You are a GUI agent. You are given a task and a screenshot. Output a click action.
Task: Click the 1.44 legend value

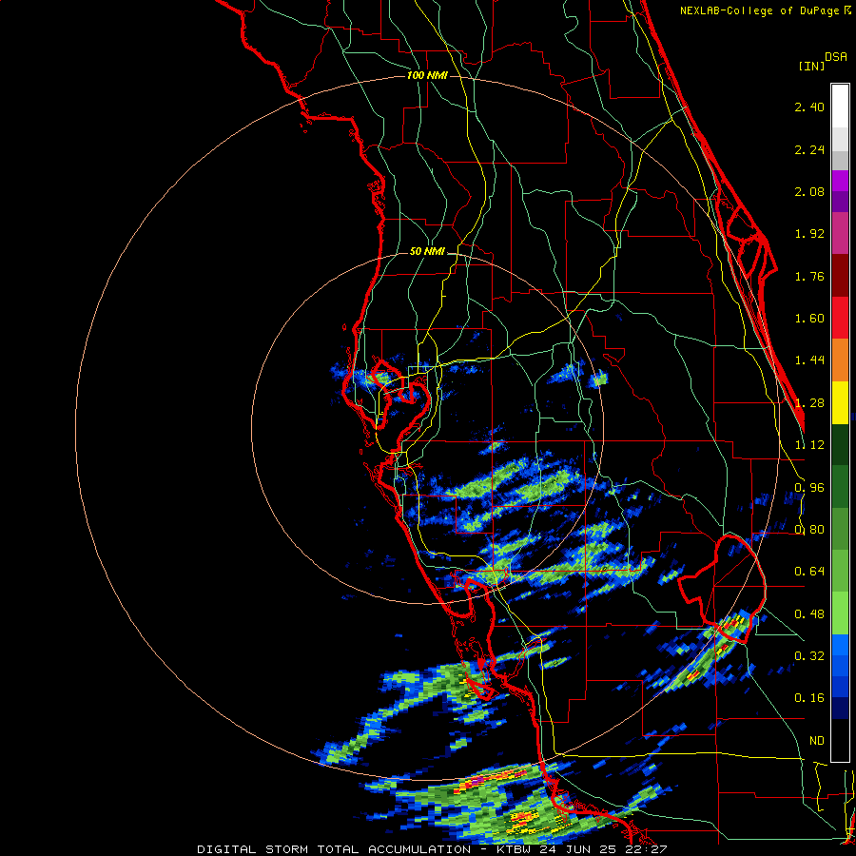coord(809,360)
